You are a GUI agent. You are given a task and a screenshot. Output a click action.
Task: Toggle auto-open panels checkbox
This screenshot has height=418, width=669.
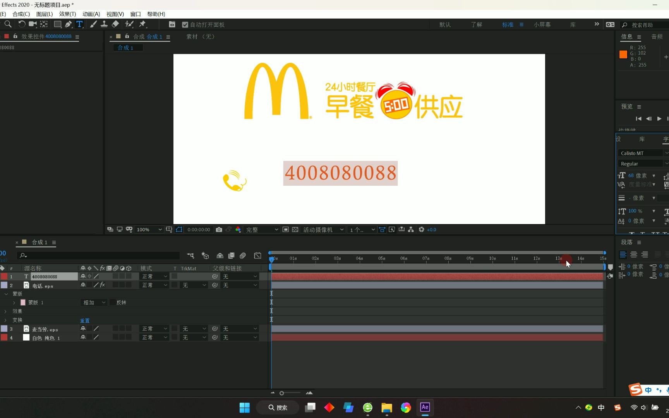point(185,24)
